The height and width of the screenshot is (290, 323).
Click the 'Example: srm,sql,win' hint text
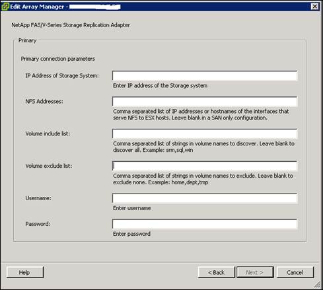pyautogui.click(x=168, y=150)
